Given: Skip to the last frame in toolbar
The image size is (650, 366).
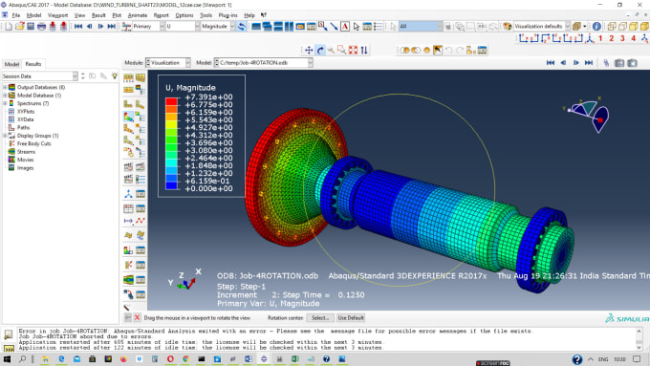Looking at the screenshot, I should [112, 26].
